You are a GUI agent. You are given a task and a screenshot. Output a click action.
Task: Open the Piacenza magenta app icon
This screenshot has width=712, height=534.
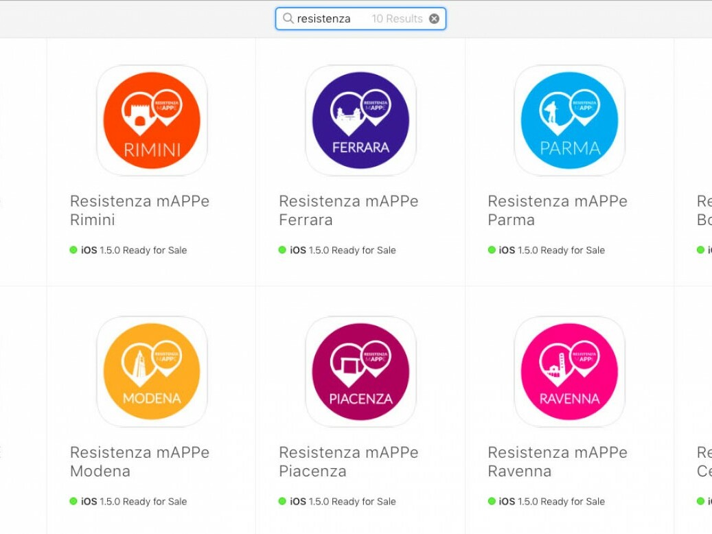[361, 371]
